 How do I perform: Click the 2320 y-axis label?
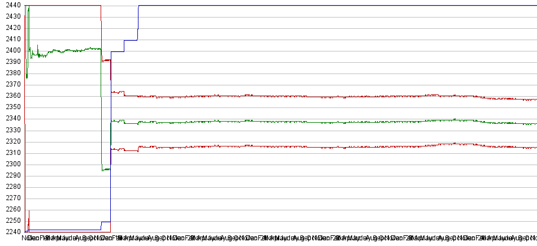coord(11,141)
